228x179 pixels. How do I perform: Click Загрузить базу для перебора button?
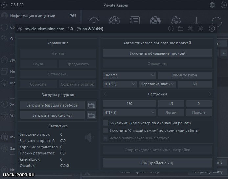click(x=52, y=105)
